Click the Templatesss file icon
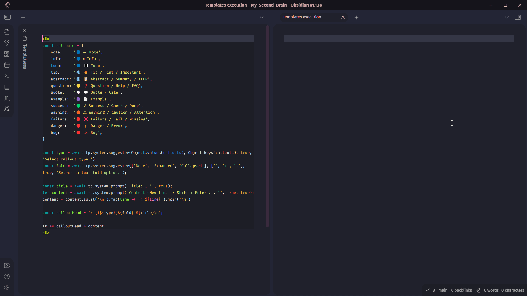 (x=25, y=38)
